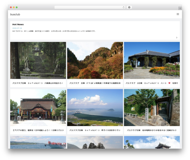Click the caption under stone gate photo

tap(152, 130)
